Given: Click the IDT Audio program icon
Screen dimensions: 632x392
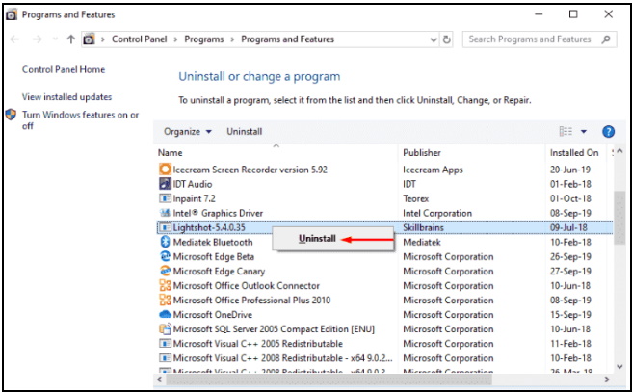Looking at the screenshot, I should coord(165,184).
